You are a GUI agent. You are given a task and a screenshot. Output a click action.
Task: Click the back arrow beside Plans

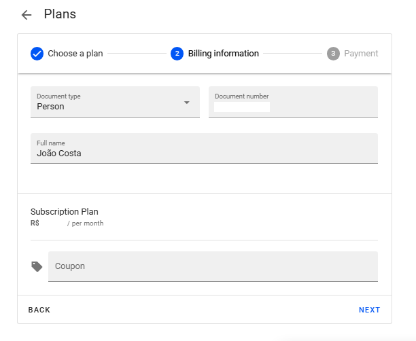point(27,15)
